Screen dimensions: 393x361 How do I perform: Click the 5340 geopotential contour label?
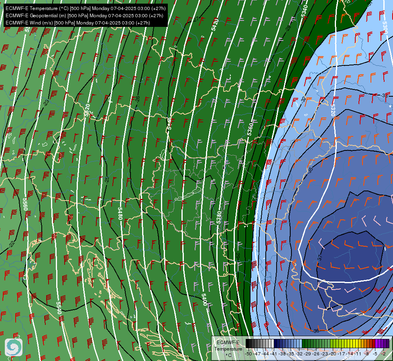304,11
